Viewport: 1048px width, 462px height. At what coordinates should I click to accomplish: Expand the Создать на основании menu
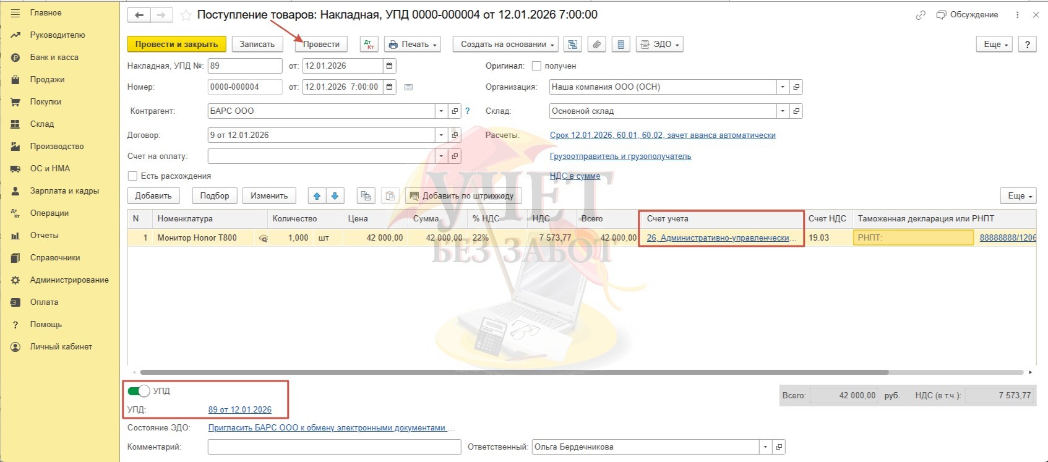coord(505,45)
